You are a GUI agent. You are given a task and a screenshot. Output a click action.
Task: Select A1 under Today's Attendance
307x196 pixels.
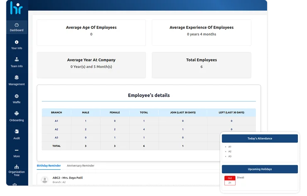click(x=230, y=147)
